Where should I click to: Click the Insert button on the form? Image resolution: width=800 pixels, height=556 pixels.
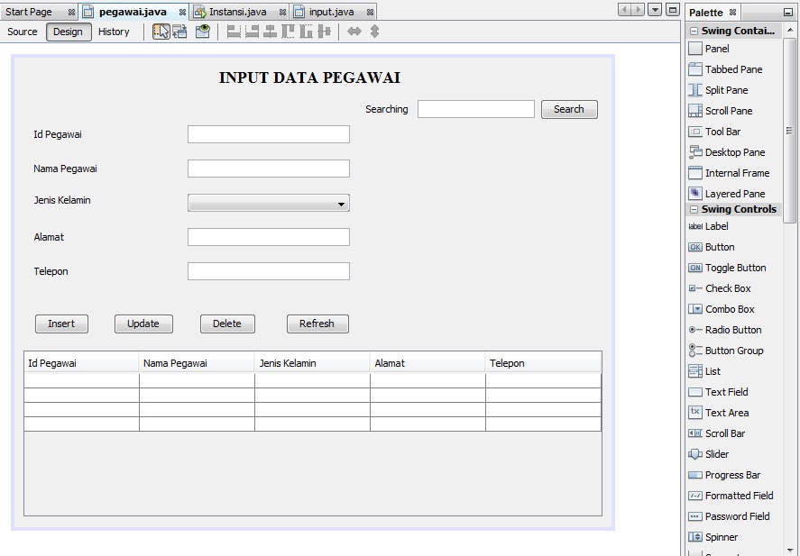click(61, 324)
